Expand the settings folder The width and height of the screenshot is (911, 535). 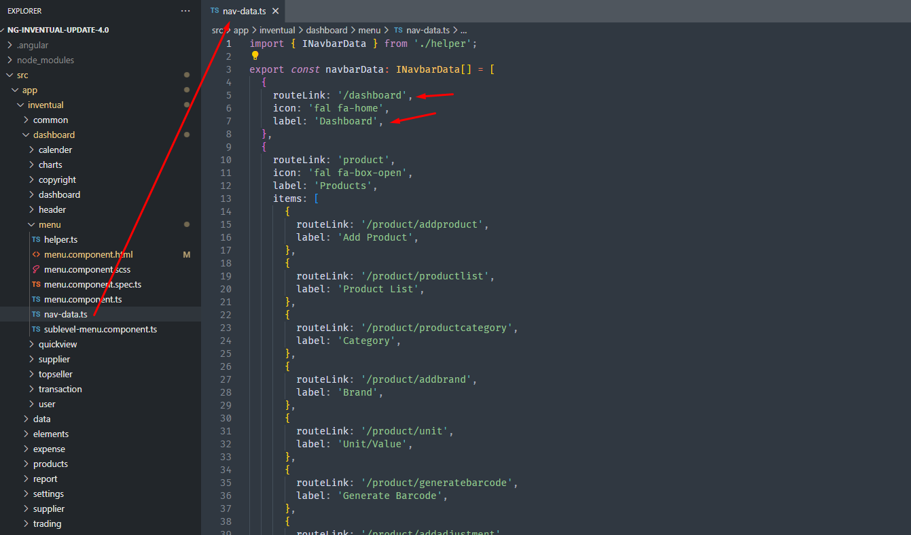48,494
